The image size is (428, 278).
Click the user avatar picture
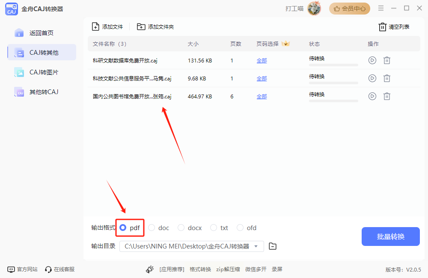[314, 9]
